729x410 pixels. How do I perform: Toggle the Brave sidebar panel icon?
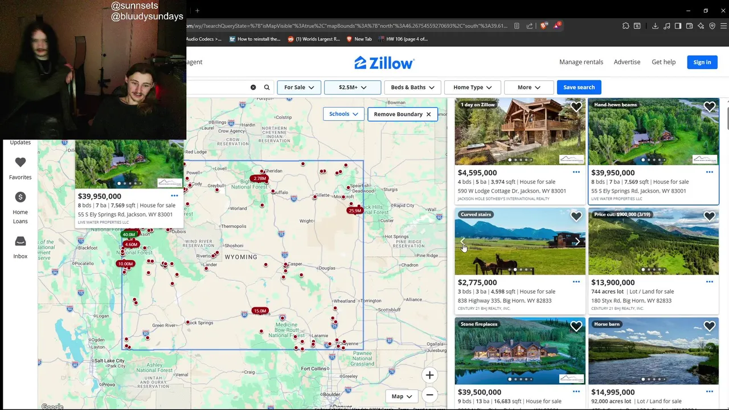pyautogui.click(x=678, y=26)
